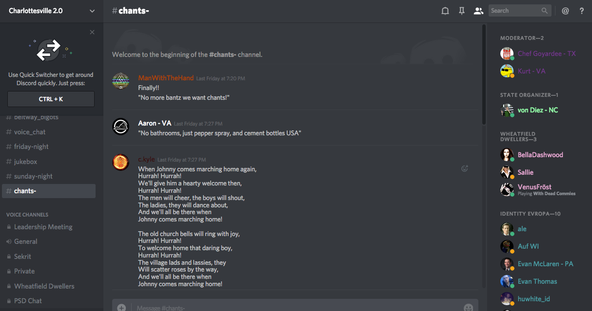Click the message list scrollbar
Screen dimensions: 592x311
pos(483,73)
